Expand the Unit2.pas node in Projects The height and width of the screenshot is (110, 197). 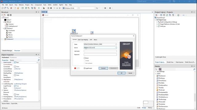tap(157, 26)
